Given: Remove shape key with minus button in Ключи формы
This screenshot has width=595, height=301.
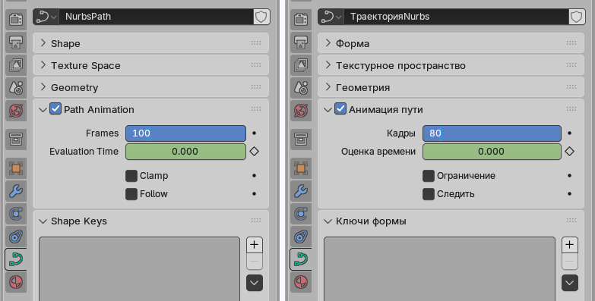Looking at the screenshot, I should (x=570, y=262).
